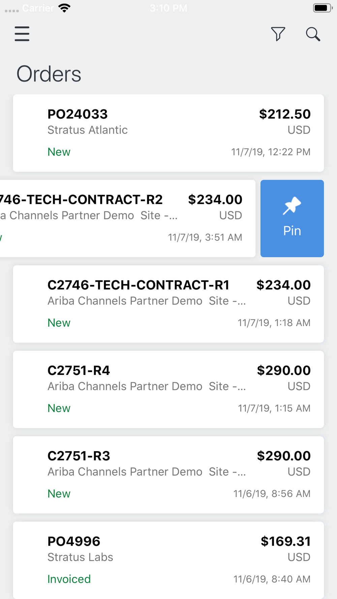Tap the Stratus Labs customer name
The height and width of the screenshot is (599, 337).
coord(80,557)
